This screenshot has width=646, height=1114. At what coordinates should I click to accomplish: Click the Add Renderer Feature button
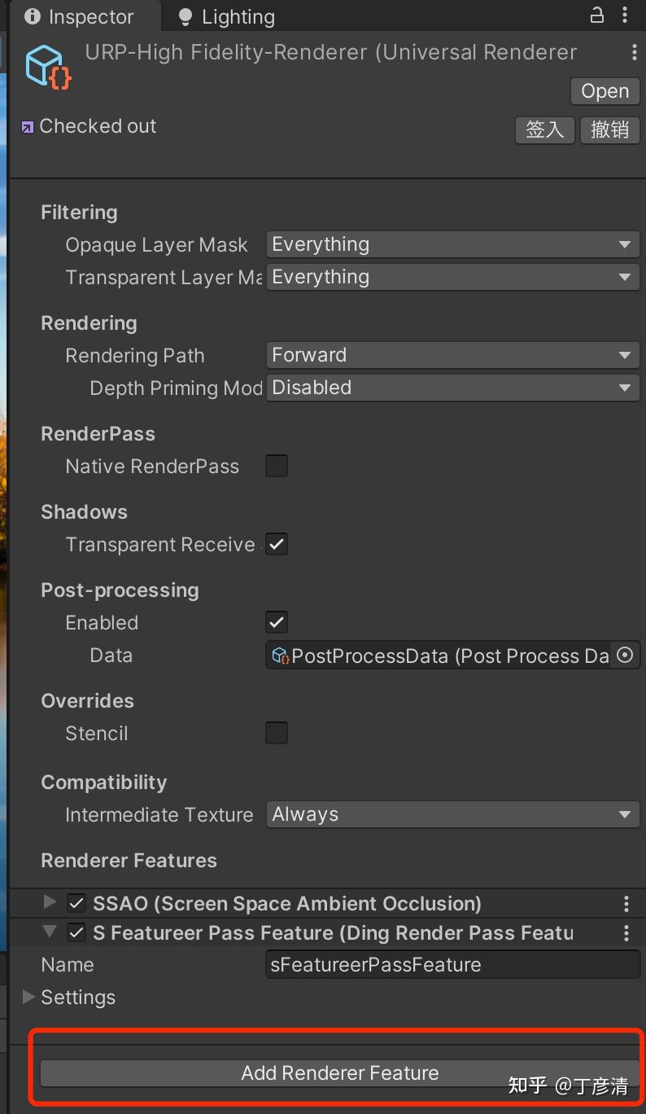coord(340,1072)
